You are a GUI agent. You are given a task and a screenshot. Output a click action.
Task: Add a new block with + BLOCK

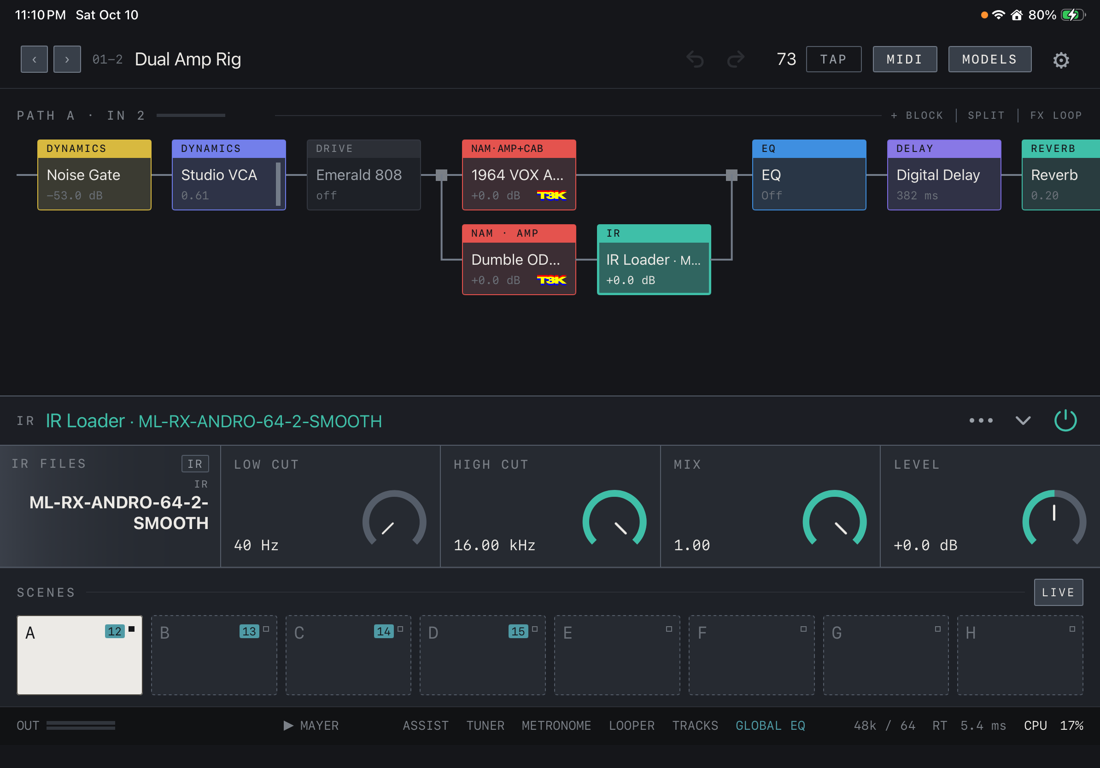917,116
